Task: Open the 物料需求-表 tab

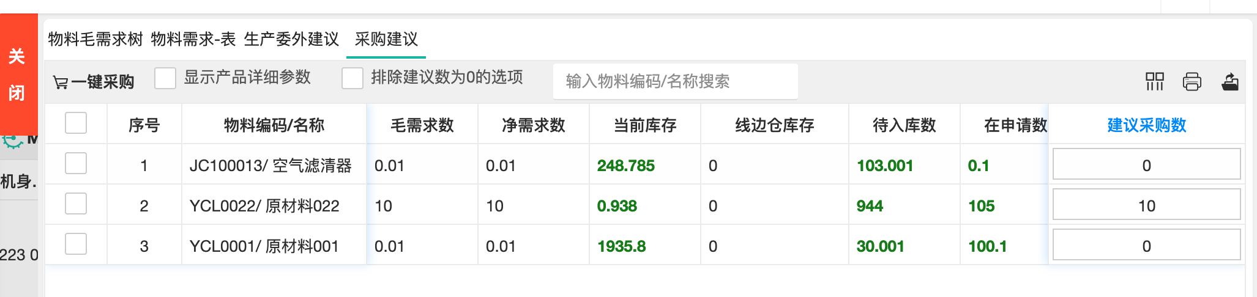Action: tap(193, 39)
